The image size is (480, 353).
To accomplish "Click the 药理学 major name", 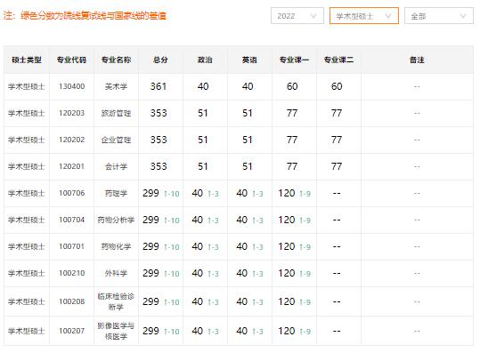I will click(x=116, y=193).
